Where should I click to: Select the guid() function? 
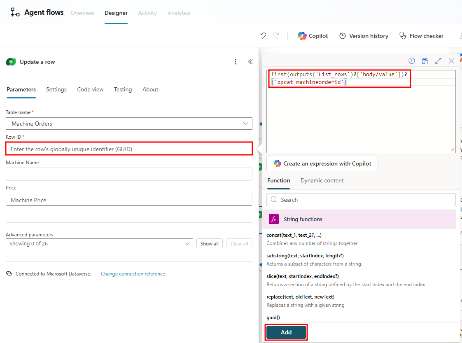point(273,317)
